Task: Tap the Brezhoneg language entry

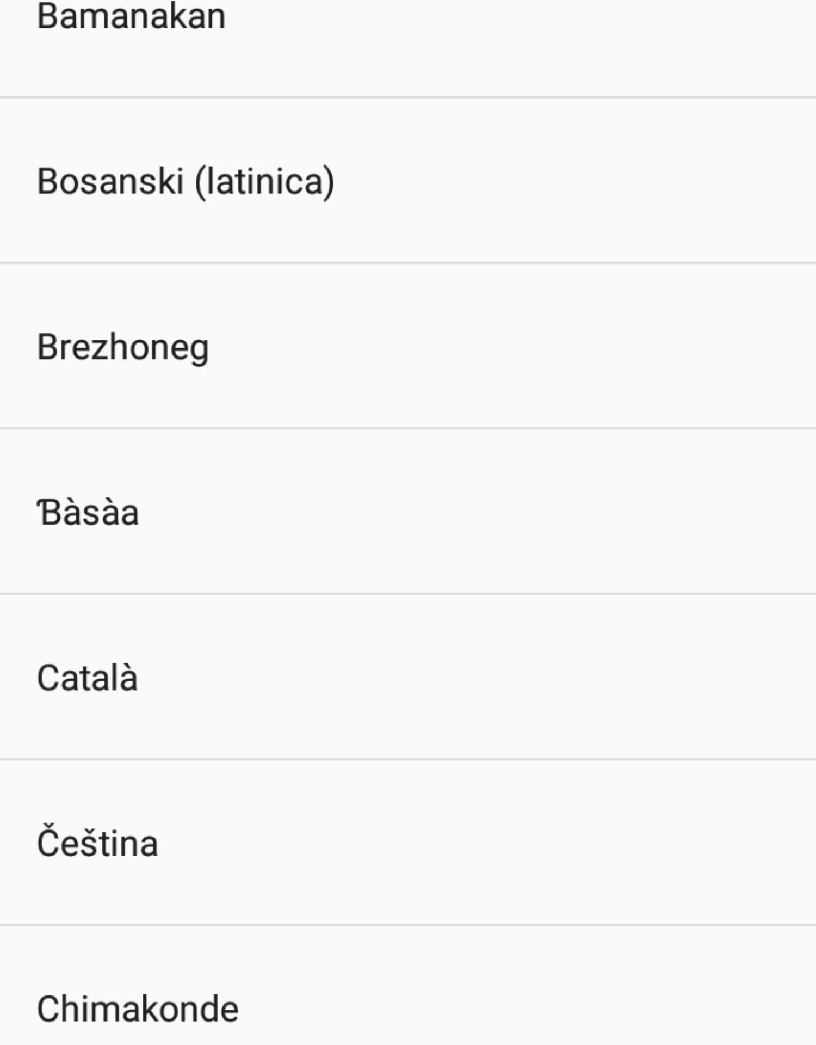Action: pos(123,347)
